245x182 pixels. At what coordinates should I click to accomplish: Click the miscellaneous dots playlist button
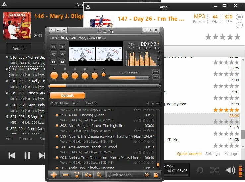pos(77,175)
